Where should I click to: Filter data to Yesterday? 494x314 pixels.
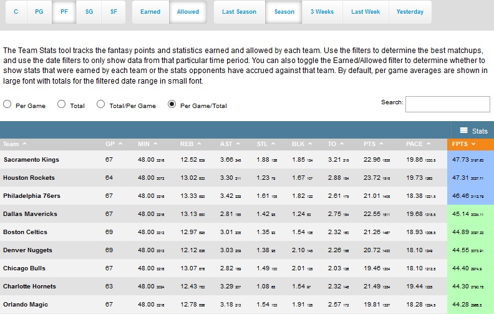tap(410, 12)
